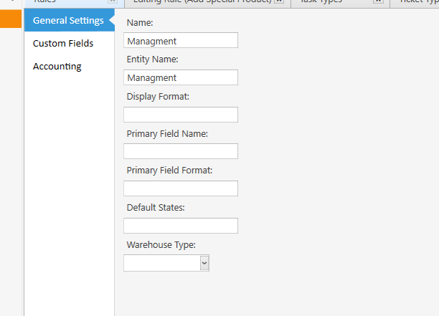Click the Warehouse Type label
The image size is (439, 316).
[x=161, y=245]
